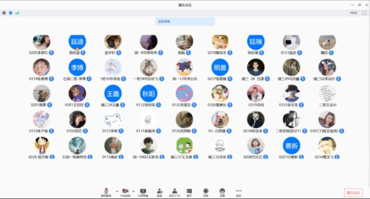Expand video options arrow beside camera
370x199 pixels.
(x=133, y=191)
